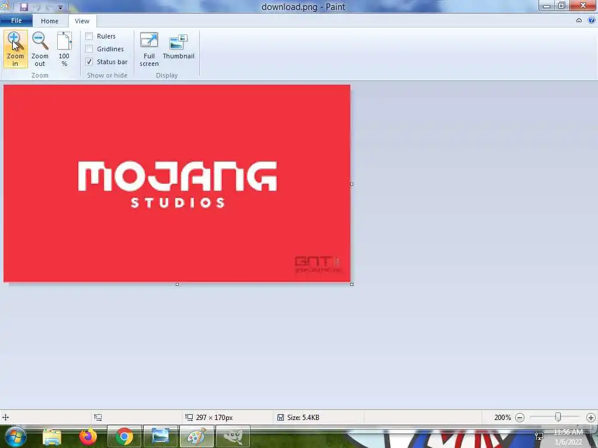
Task: Open the File menu
Action: (x=16, y=20)
